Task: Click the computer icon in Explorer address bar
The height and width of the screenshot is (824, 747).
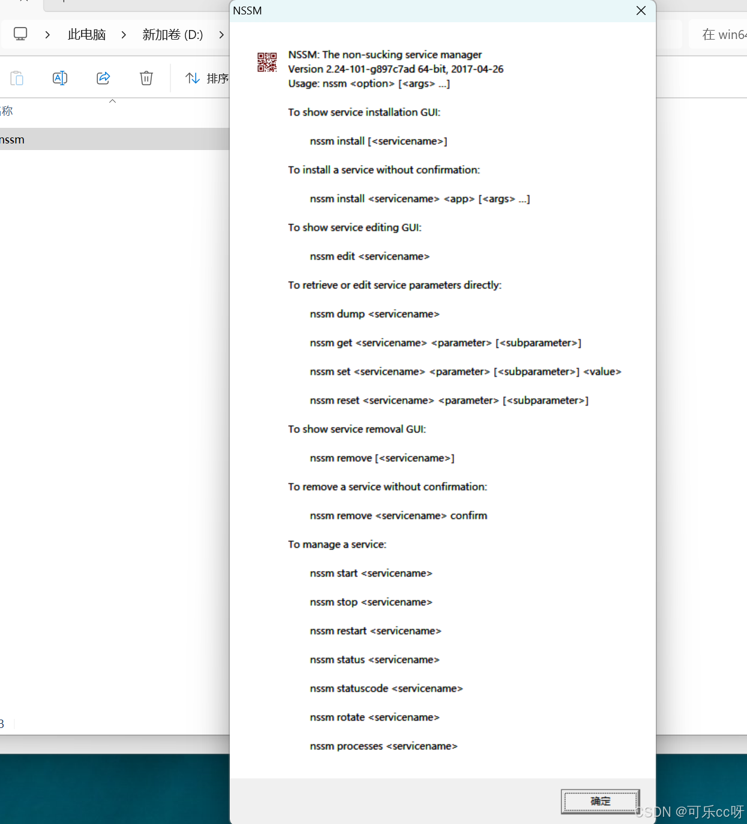Action: (x=20, y=34)
